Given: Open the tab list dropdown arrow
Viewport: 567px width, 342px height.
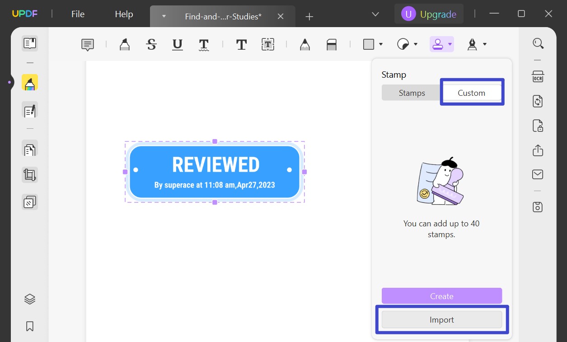Looking at the screenshot, I should click(x=375, y=14).
